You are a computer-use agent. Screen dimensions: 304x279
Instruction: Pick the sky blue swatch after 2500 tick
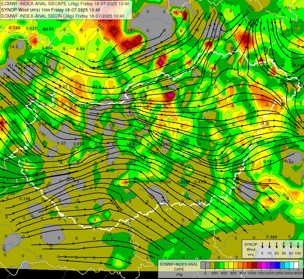point(282,265)
